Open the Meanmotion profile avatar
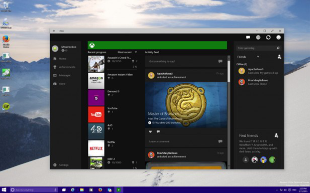Screen dimensions: 310x193 pos(55,48)
